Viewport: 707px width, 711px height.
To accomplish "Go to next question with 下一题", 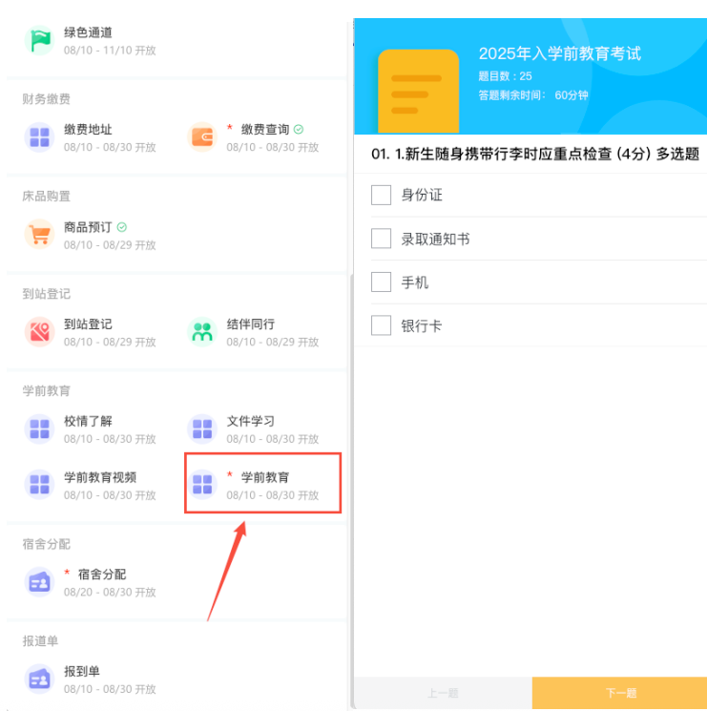I will (x=619, y=693).
